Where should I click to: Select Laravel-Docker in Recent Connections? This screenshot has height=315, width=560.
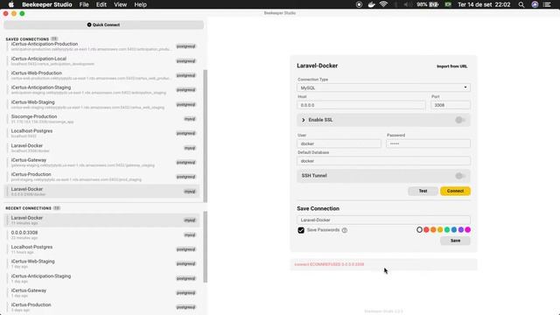[102, 220]
